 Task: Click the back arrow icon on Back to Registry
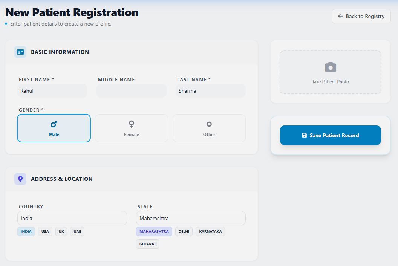[340, 16]
